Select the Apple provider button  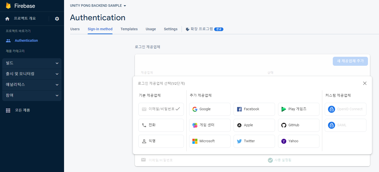[254, 125]
